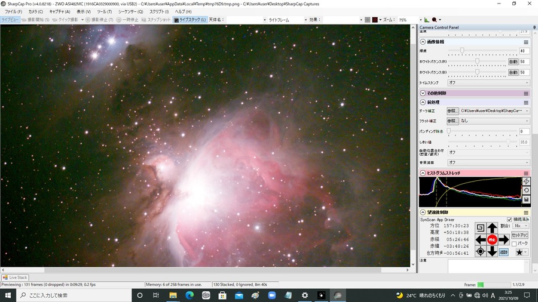Open the focus magnifier tool icon
538x302 pixels.
(x=435, y=20)
